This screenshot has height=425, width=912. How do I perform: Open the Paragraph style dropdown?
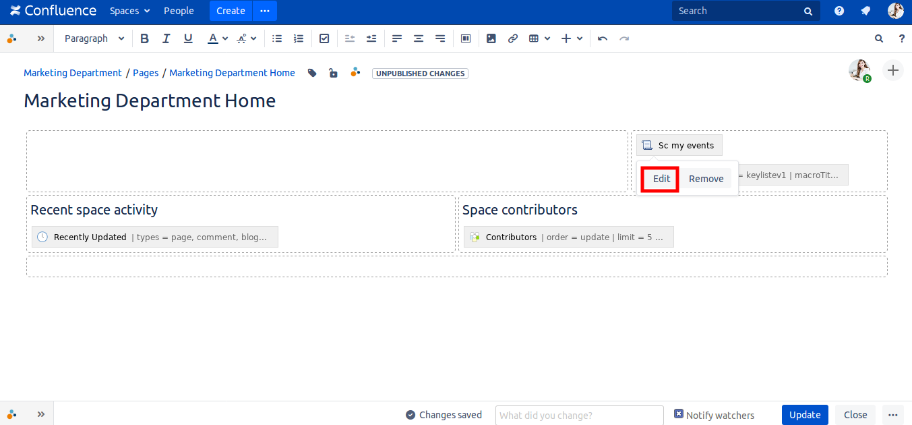(x=94, y=38)
